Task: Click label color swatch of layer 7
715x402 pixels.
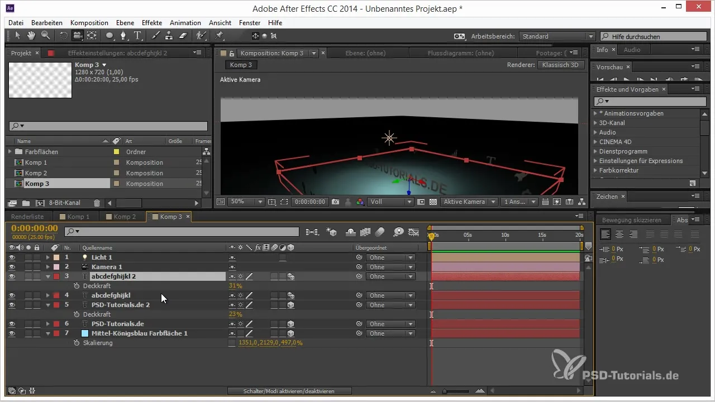Action: pos(56,333)
